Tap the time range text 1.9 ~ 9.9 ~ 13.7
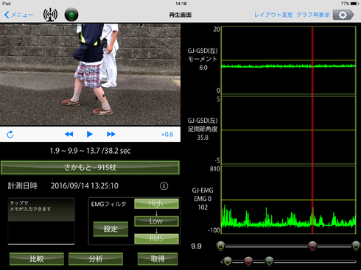The width and height of the screenshot is (361, 270). point(90,151)
